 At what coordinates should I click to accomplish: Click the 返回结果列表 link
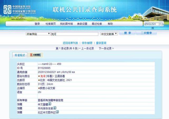[70, 43]
